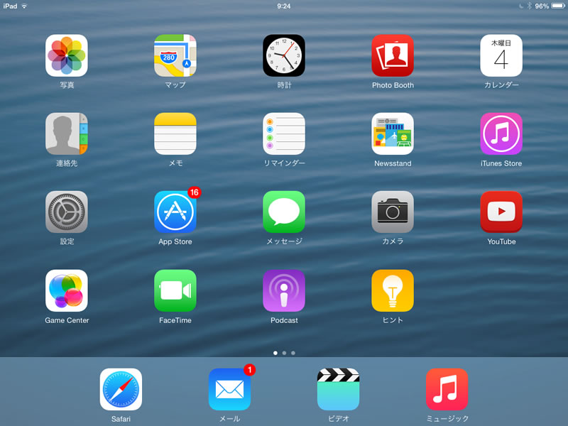Go to the second home screen page dot
The width and height of the screenshot is (568, 426).
[x=285, y=353]
